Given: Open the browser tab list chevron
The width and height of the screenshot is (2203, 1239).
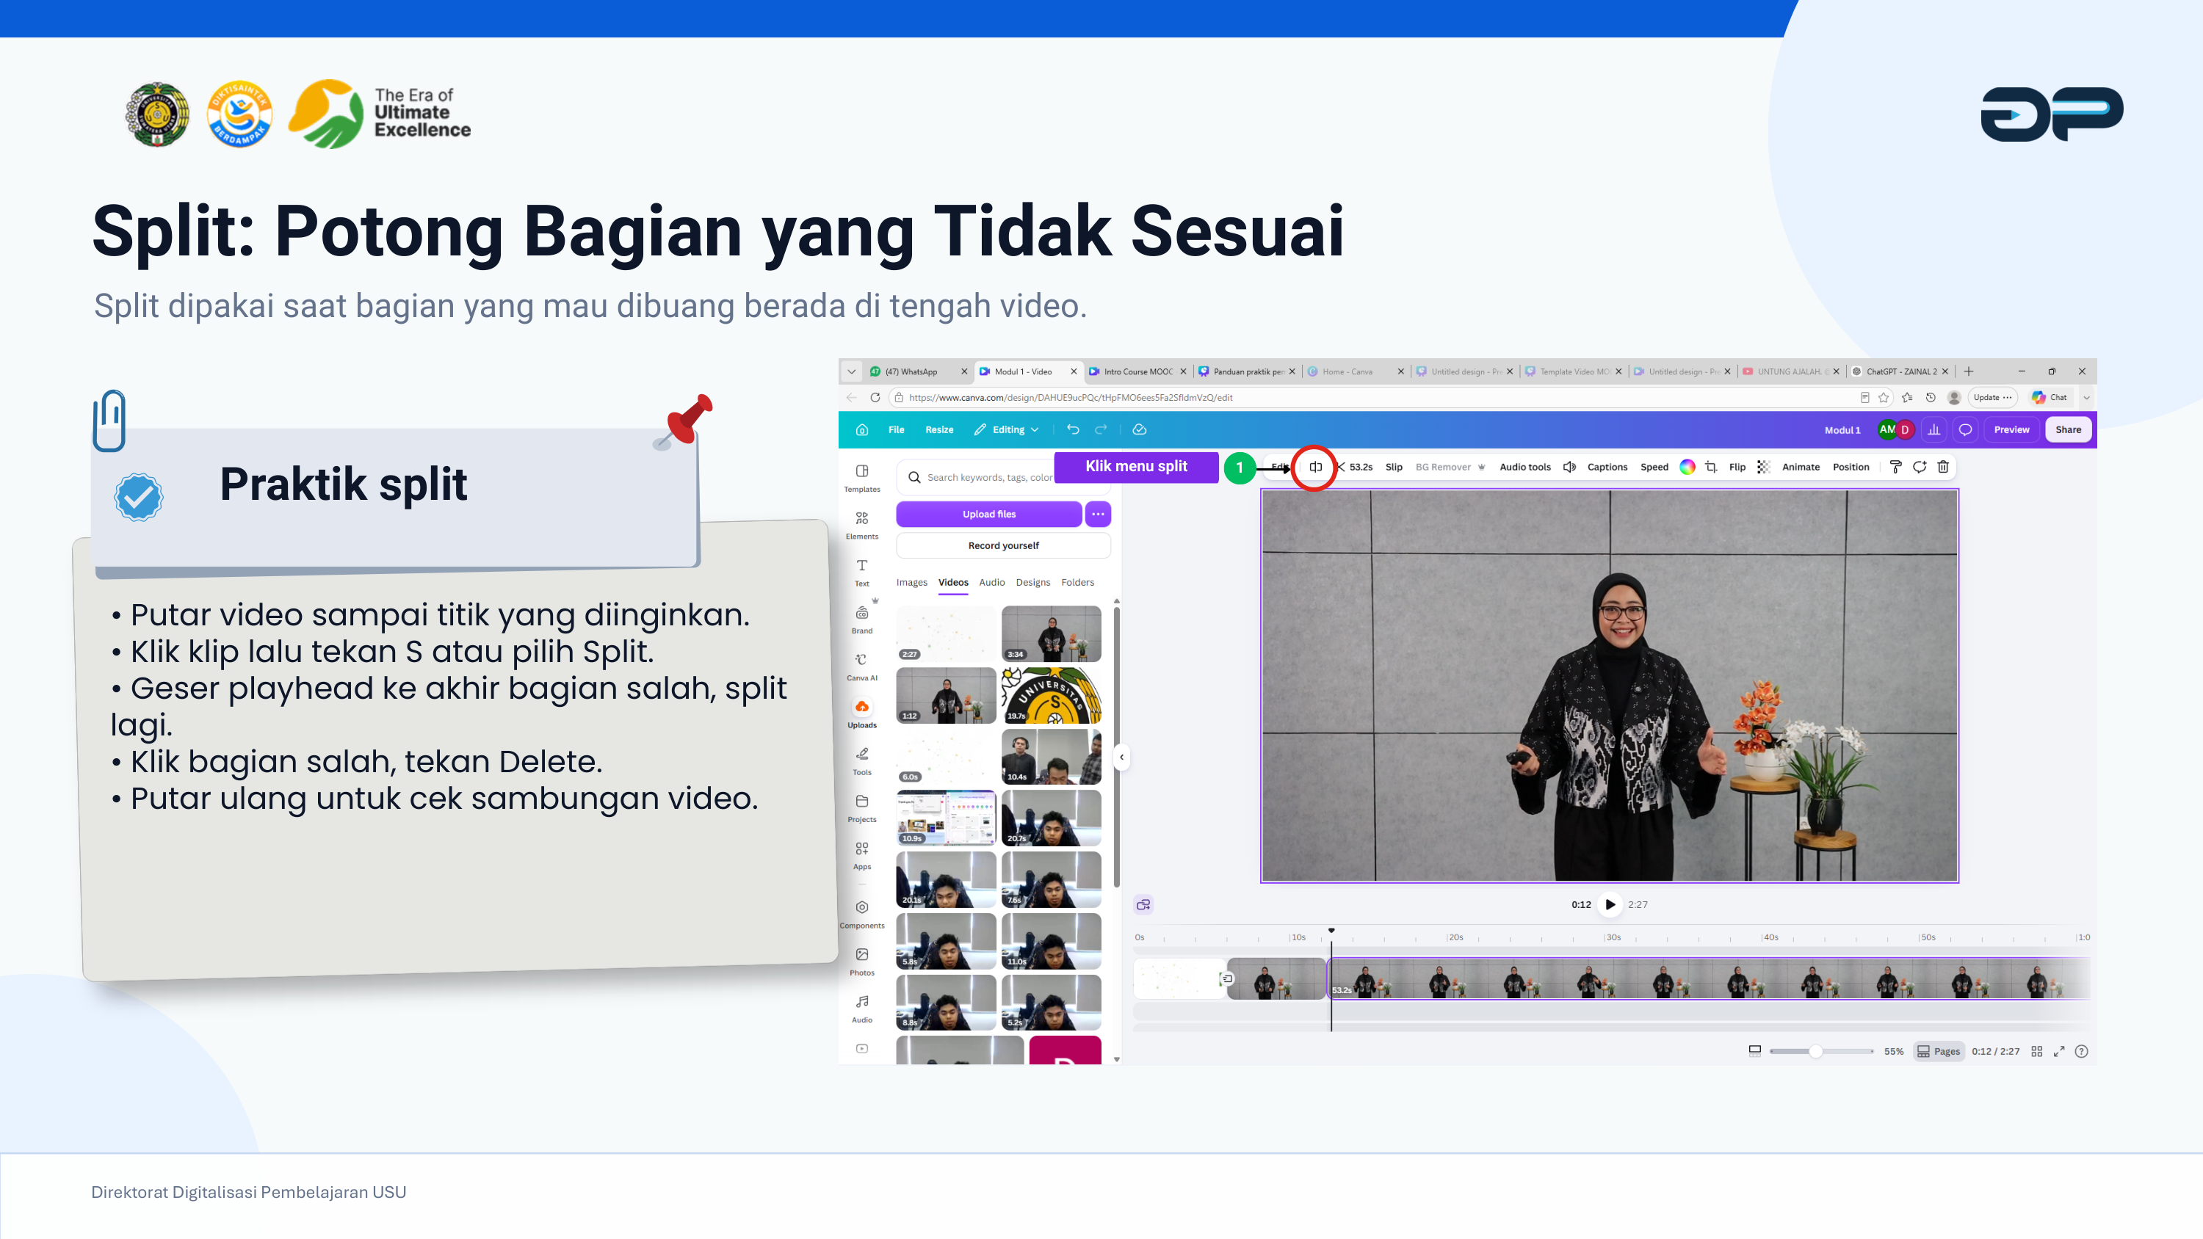Looking at the screenshot, I should tap(852, 372).
